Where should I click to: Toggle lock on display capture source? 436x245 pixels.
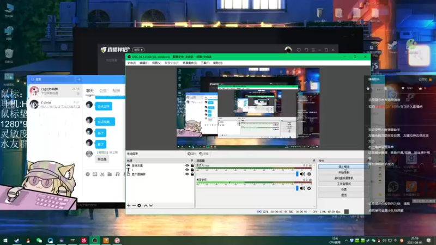click(x=192, y=174)
